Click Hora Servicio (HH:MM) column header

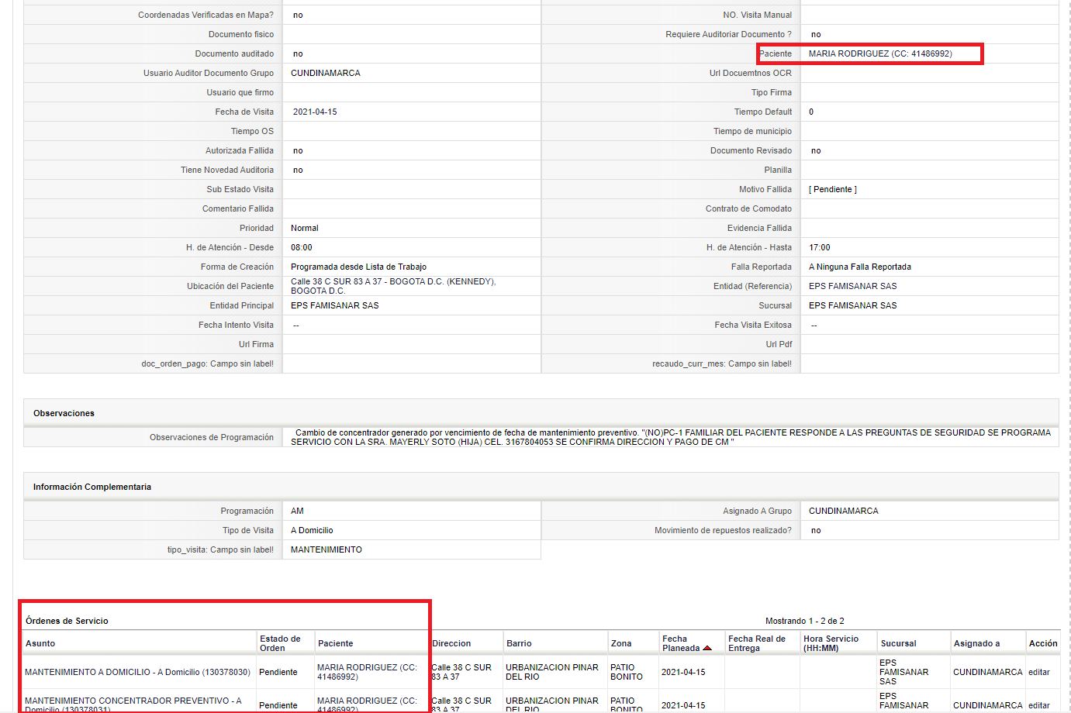(x=831, y=643)
